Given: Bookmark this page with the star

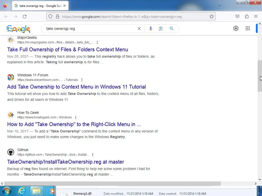Looking at the screenshot, I should click(212, 17).
